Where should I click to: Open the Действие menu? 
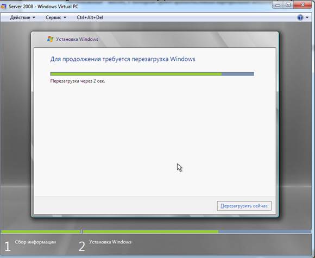pyautogui.click(x=22, y=17)
